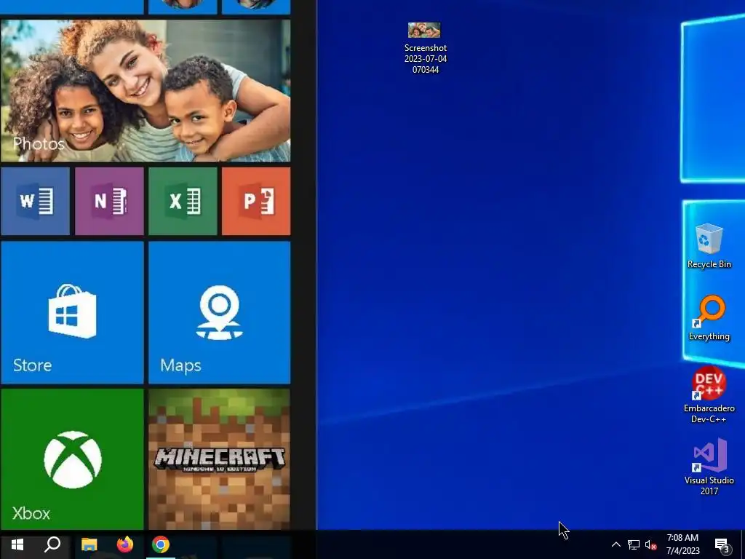
Task: Open the Photos live tile
Action: click(146, 90)
